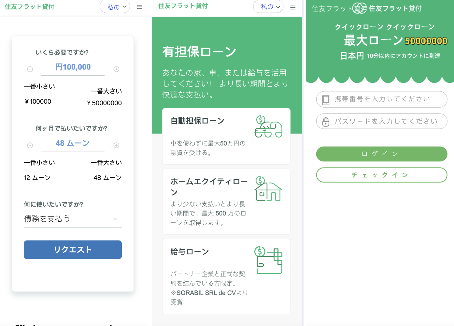
Task: Click the いくら必要ですか? question label
Action: [x=62, y=52]
